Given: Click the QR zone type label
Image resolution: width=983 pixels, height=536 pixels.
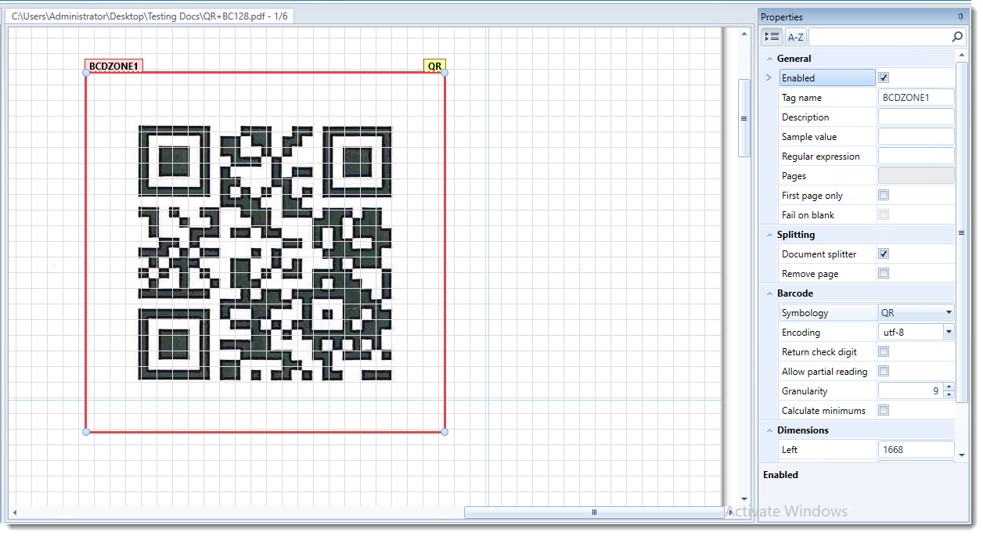Looking at the screenshot, I should point(435,67).
